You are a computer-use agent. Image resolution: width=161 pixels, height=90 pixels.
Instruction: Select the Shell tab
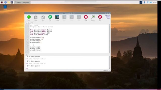(x=27, y=55)
